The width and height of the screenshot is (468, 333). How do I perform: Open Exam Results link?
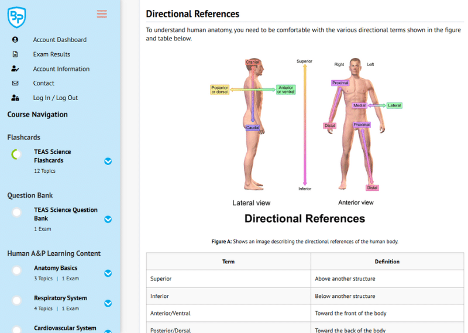click(51, 54)
